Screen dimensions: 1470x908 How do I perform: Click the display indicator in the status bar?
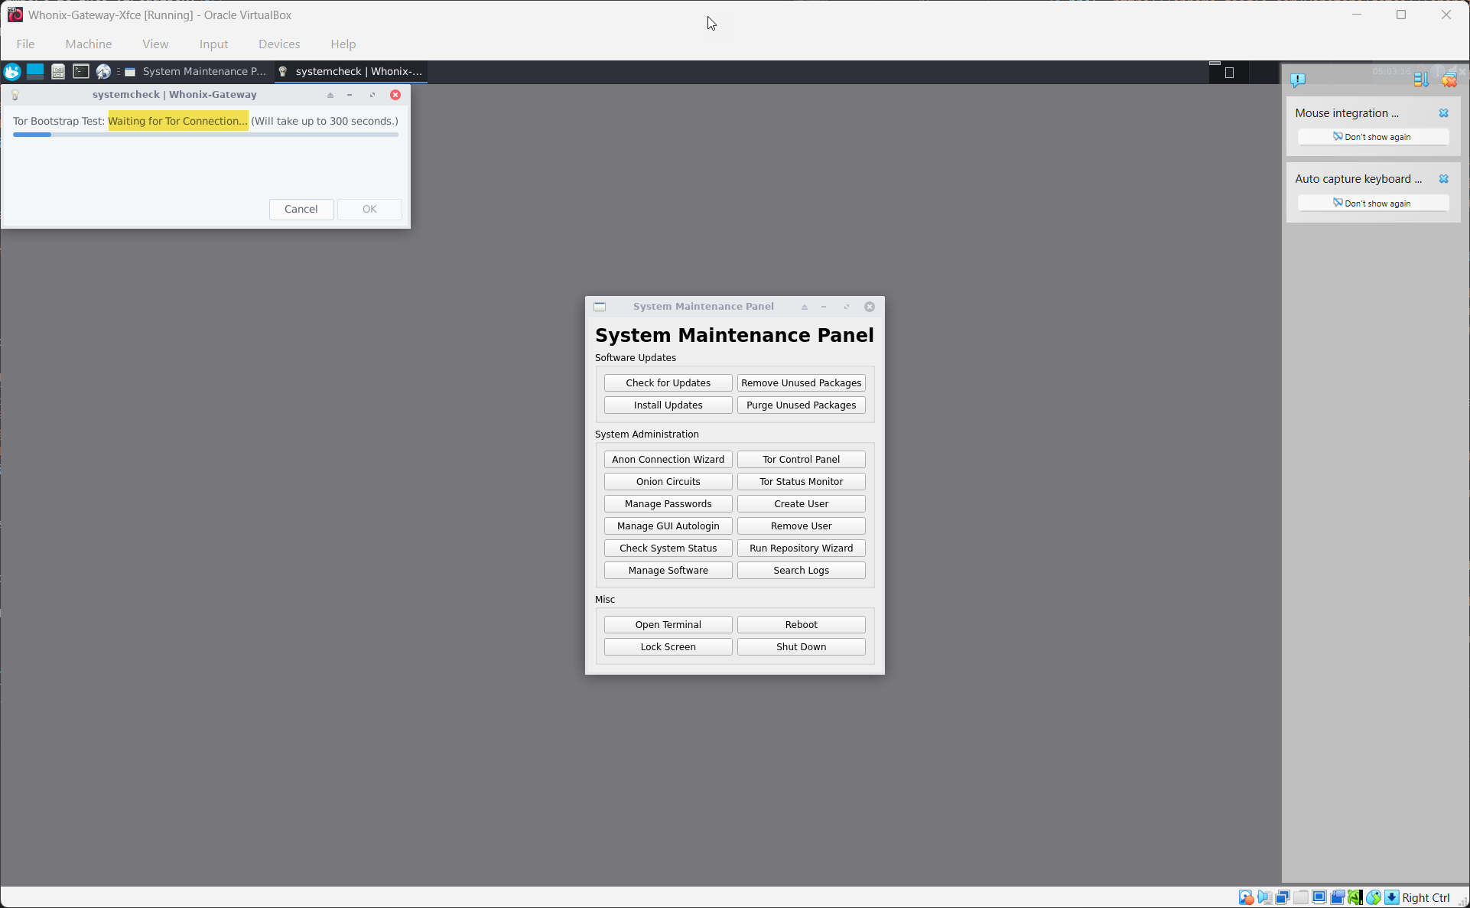[1319, 897]
